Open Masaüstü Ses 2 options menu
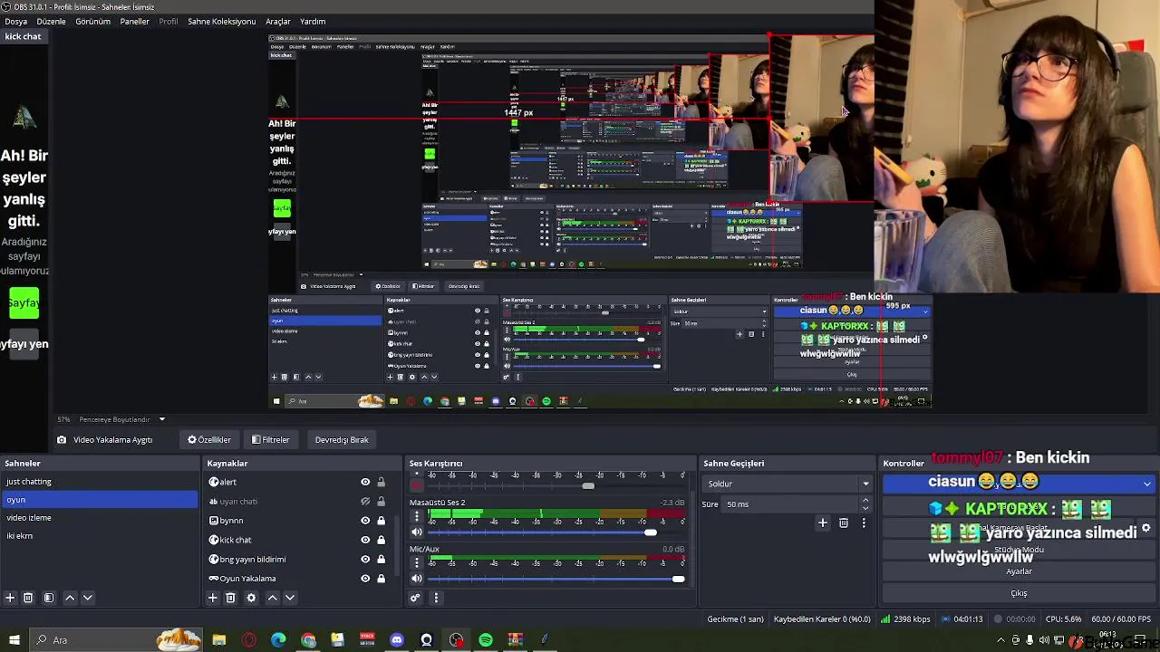This screenshot has height=652, width=1160. coord(417,516)
